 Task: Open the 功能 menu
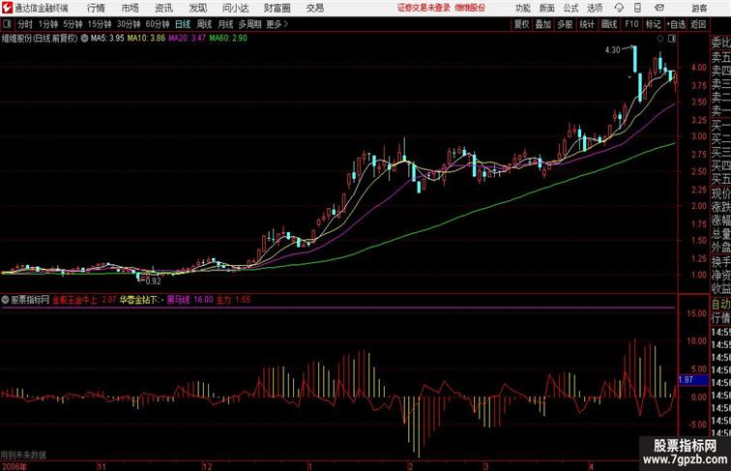[522, 8]
